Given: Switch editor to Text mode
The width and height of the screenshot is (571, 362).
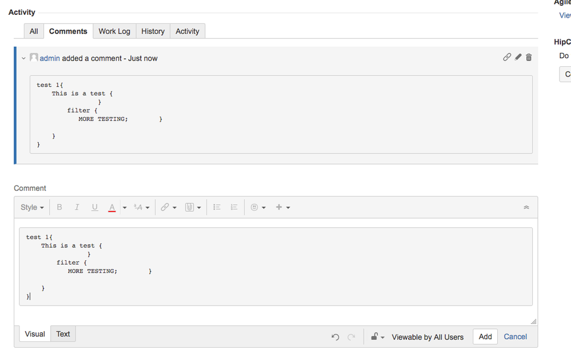Looking at the screenshot, I should (63, 334).
